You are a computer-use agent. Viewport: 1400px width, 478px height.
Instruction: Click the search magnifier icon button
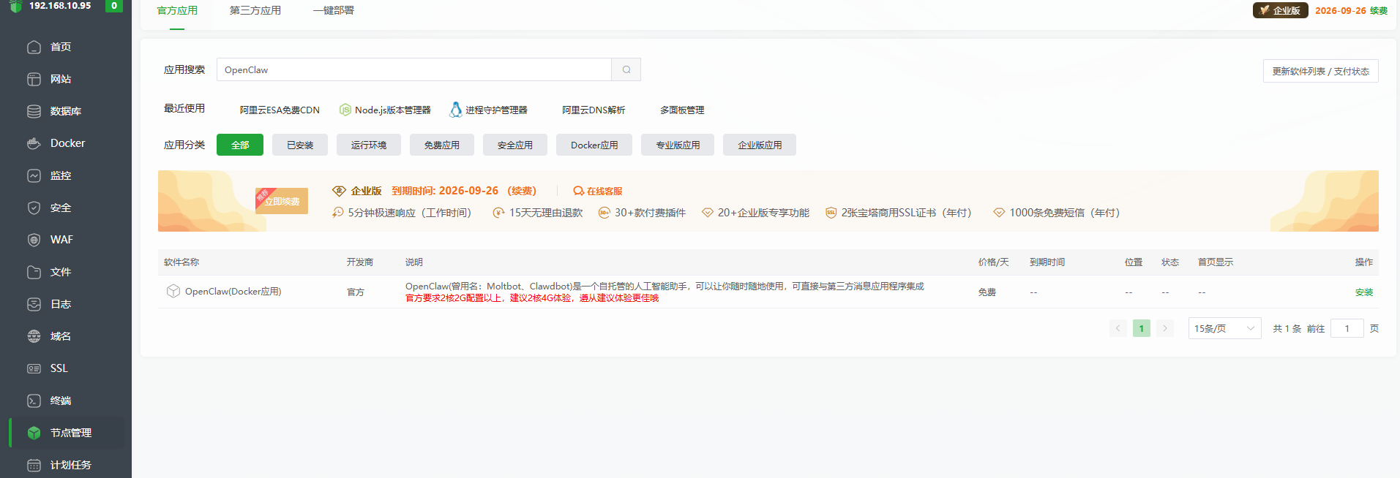pyautogui.click(x=626, y=69)
